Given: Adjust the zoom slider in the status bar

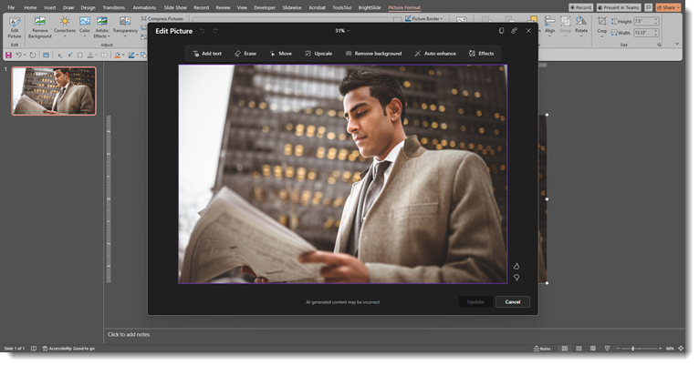Looking at the screenshot, I should [632, 348].
